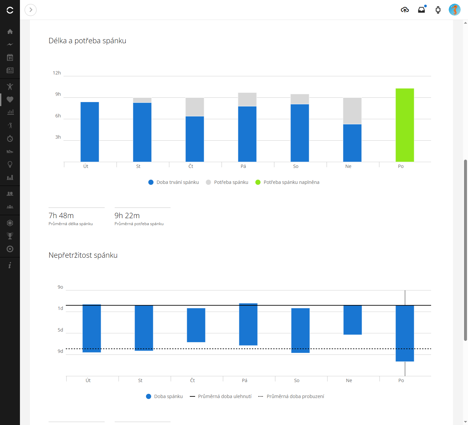Open the calendar icon in the sidebar
Screen dimensions: 468x425
[10, 58]
